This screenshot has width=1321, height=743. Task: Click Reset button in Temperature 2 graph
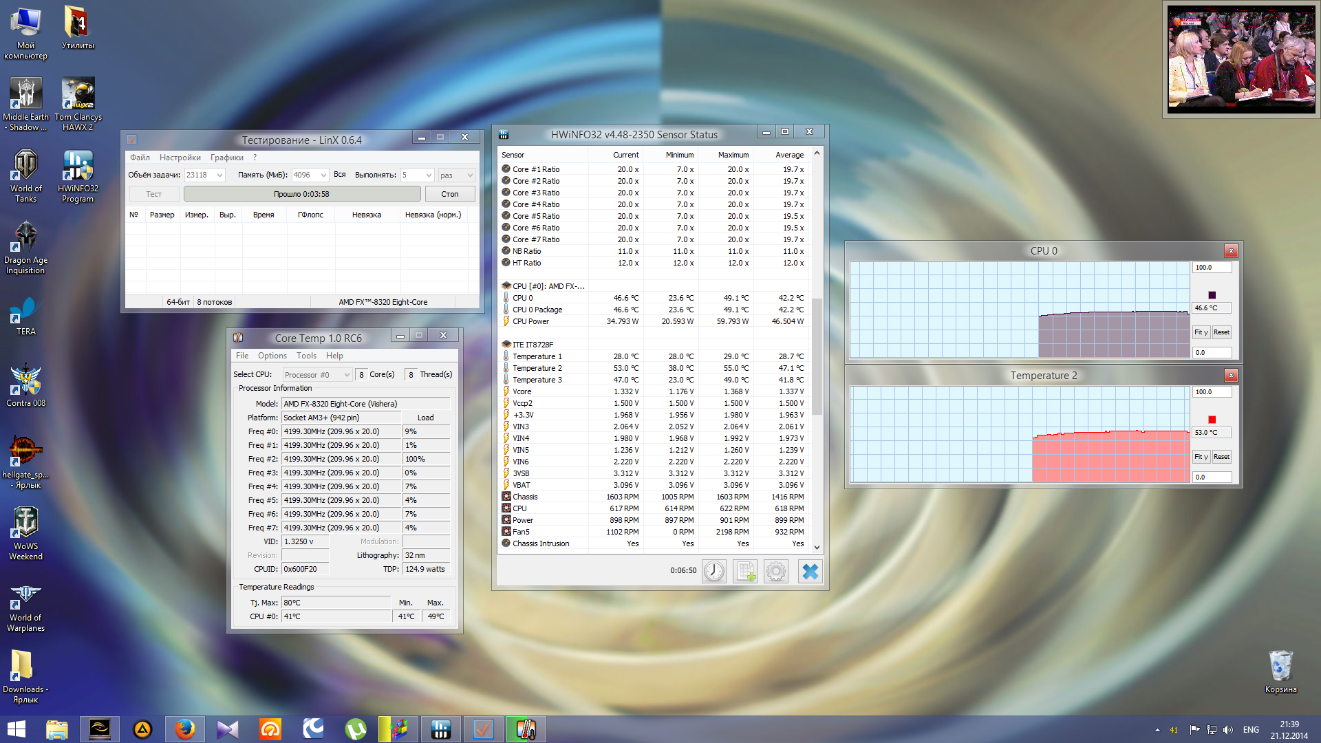pos(1221,457)
